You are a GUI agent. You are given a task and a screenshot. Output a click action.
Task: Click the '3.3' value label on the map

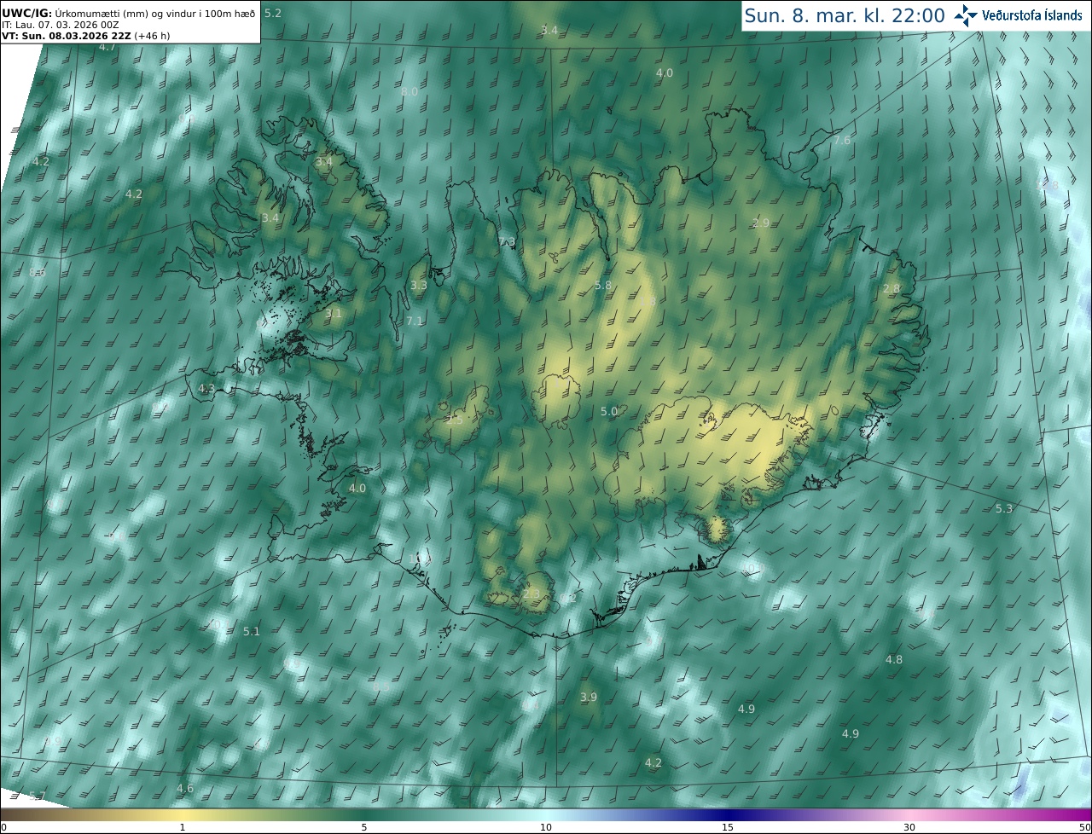(x=419, y=285)
